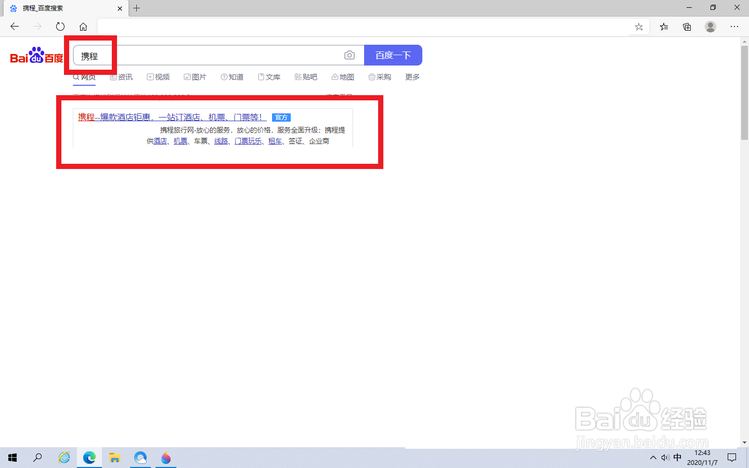Select the 携程_百度搜索 browser tab
This screenshot has width=749, height=468.
pyautogui.click(x=66, y=8)
